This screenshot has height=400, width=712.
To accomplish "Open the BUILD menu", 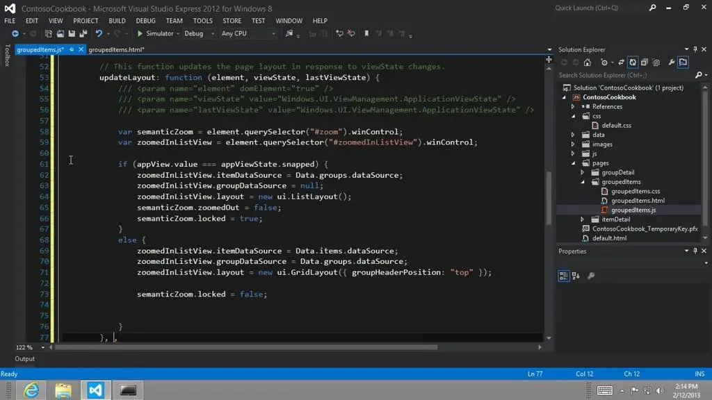I will (117, 21).
